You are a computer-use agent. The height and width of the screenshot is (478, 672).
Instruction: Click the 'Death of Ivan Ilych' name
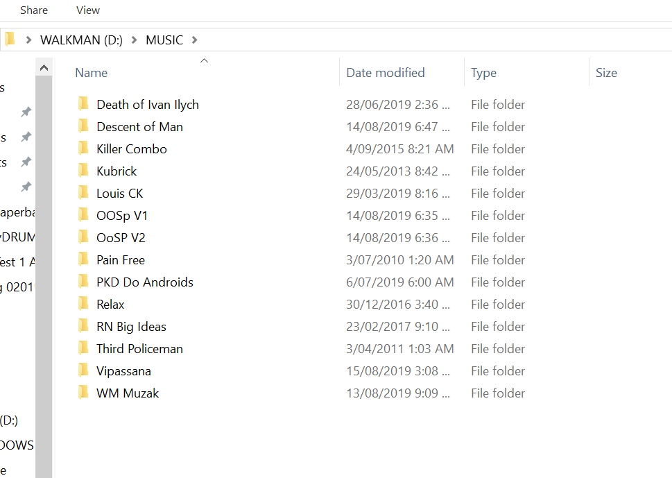pos(148,105)
